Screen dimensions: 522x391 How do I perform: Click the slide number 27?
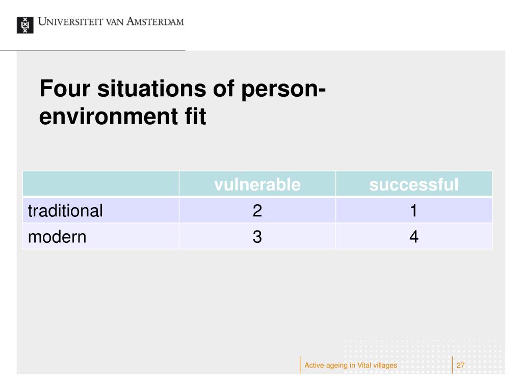(460, 365)
